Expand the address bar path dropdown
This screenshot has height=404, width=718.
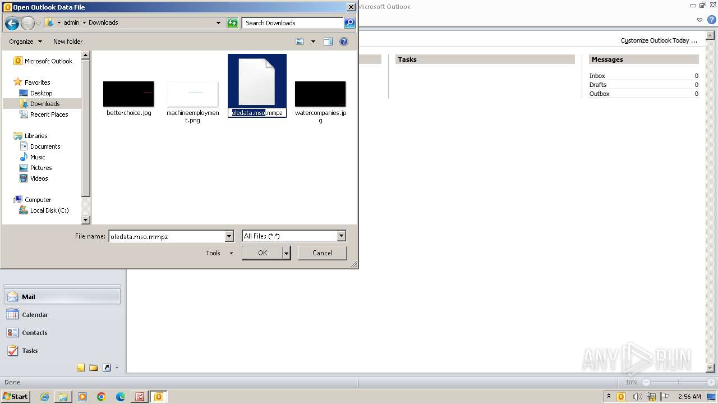(218, 23)
